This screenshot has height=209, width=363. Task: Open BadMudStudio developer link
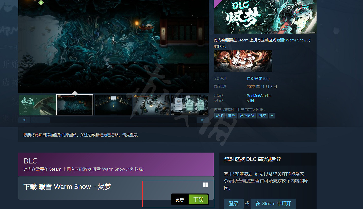258,96
